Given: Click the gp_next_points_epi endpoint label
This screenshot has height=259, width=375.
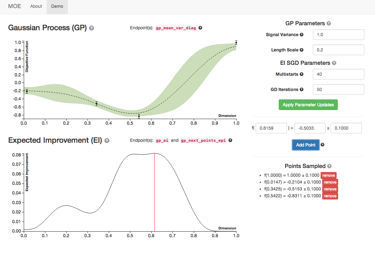Looking at the screenshot, I should coord(203,141).
